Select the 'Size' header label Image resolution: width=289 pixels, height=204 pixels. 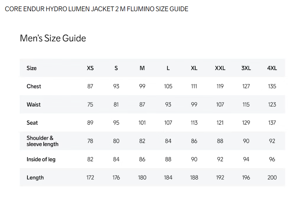32,68
